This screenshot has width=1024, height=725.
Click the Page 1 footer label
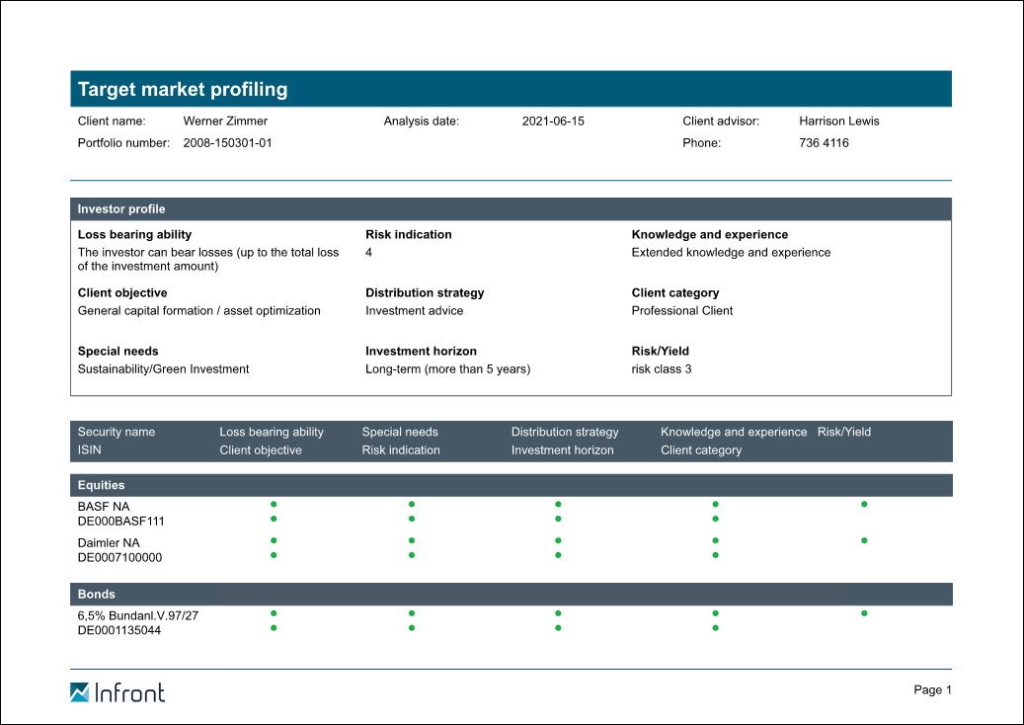click(x=932, y=690)
